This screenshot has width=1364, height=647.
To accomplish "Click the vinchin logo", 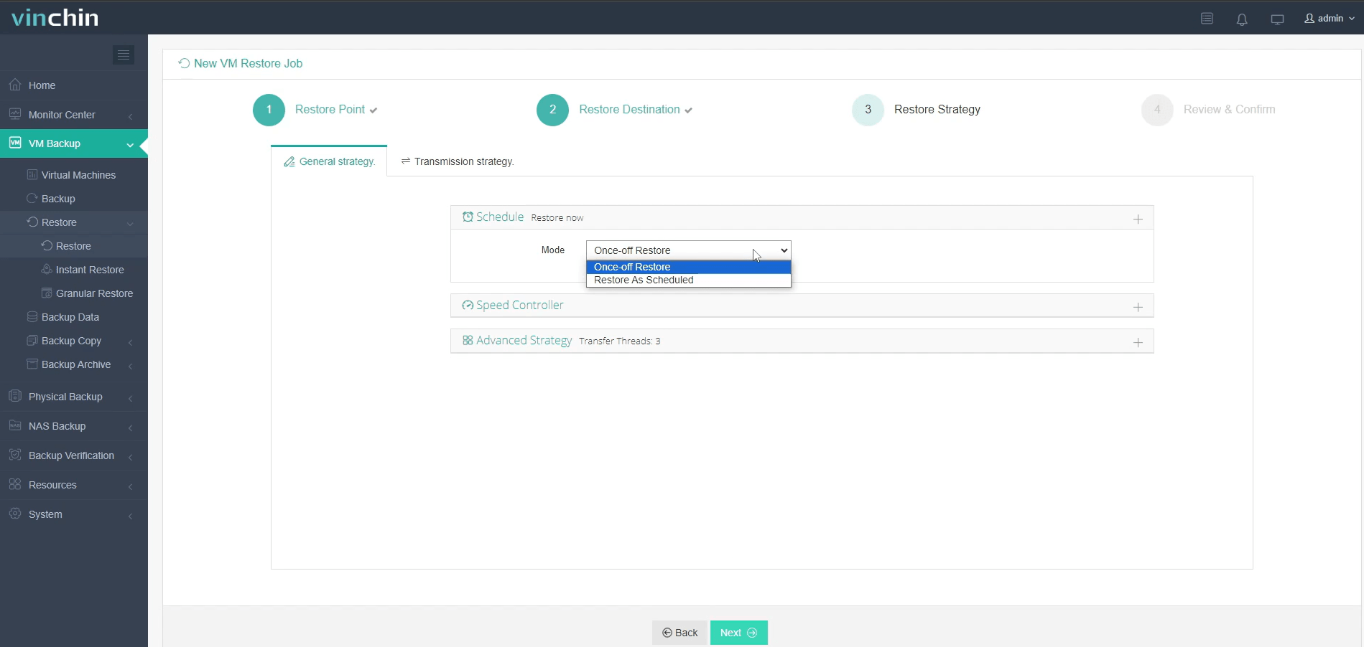I will pos(55,17).
